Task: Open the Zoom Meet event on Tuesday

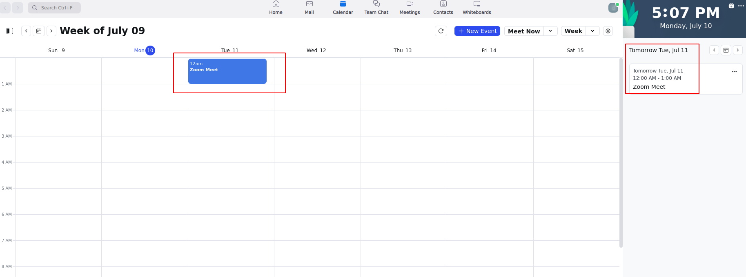Action: [x=227, y=71]
